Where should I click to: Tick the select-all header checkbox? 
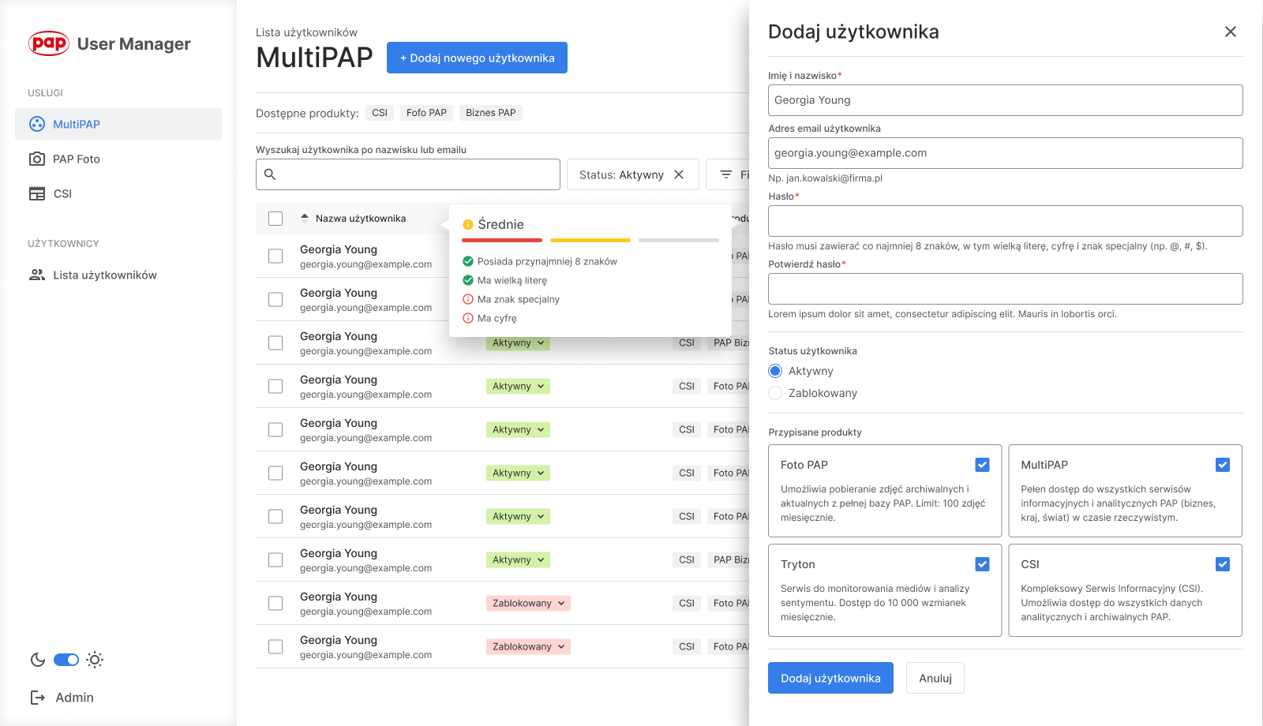tap(275, 219)
